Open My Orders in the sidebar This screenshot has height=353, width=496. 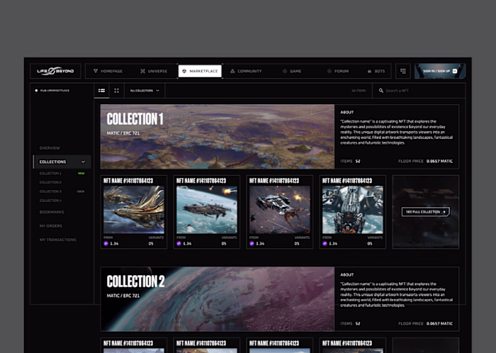point(50,226)
